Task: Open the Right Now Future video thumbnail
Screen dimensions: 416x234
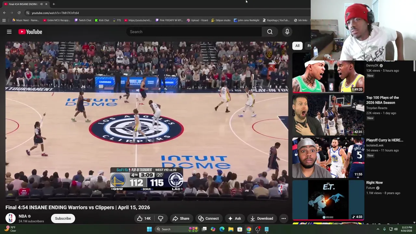Action: pyautogui.click(x=328, y=200)
